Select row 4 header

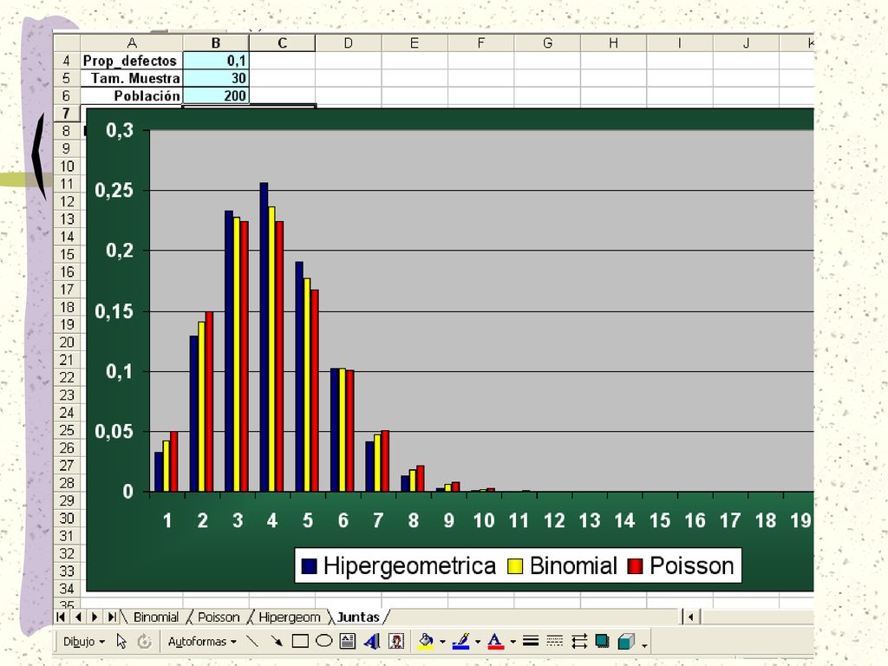pyautogui.click(x=66, y=61)
